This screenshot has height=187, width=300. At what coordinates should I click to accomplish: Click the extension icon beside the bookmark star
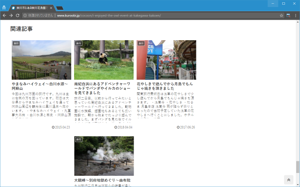pyautogui.click(x=289, y=15)
